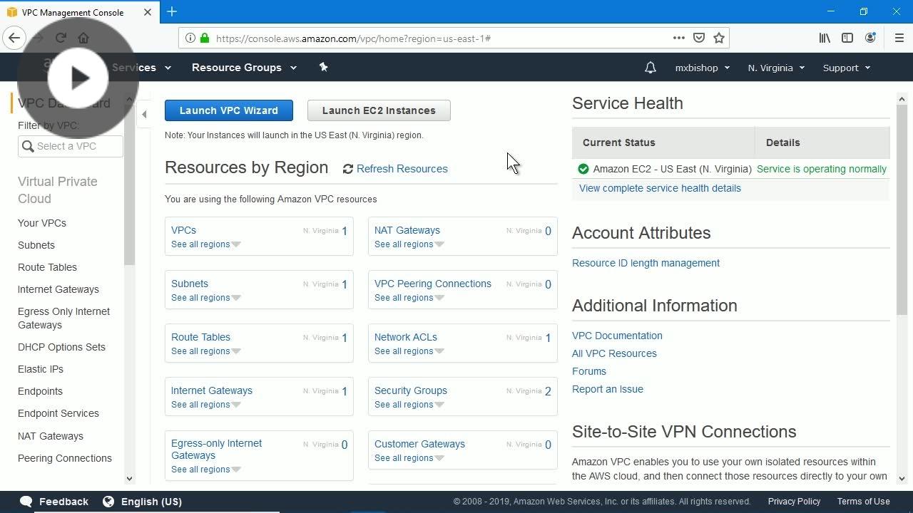Close the VPC Management Console tab

[x=148, y=12]
